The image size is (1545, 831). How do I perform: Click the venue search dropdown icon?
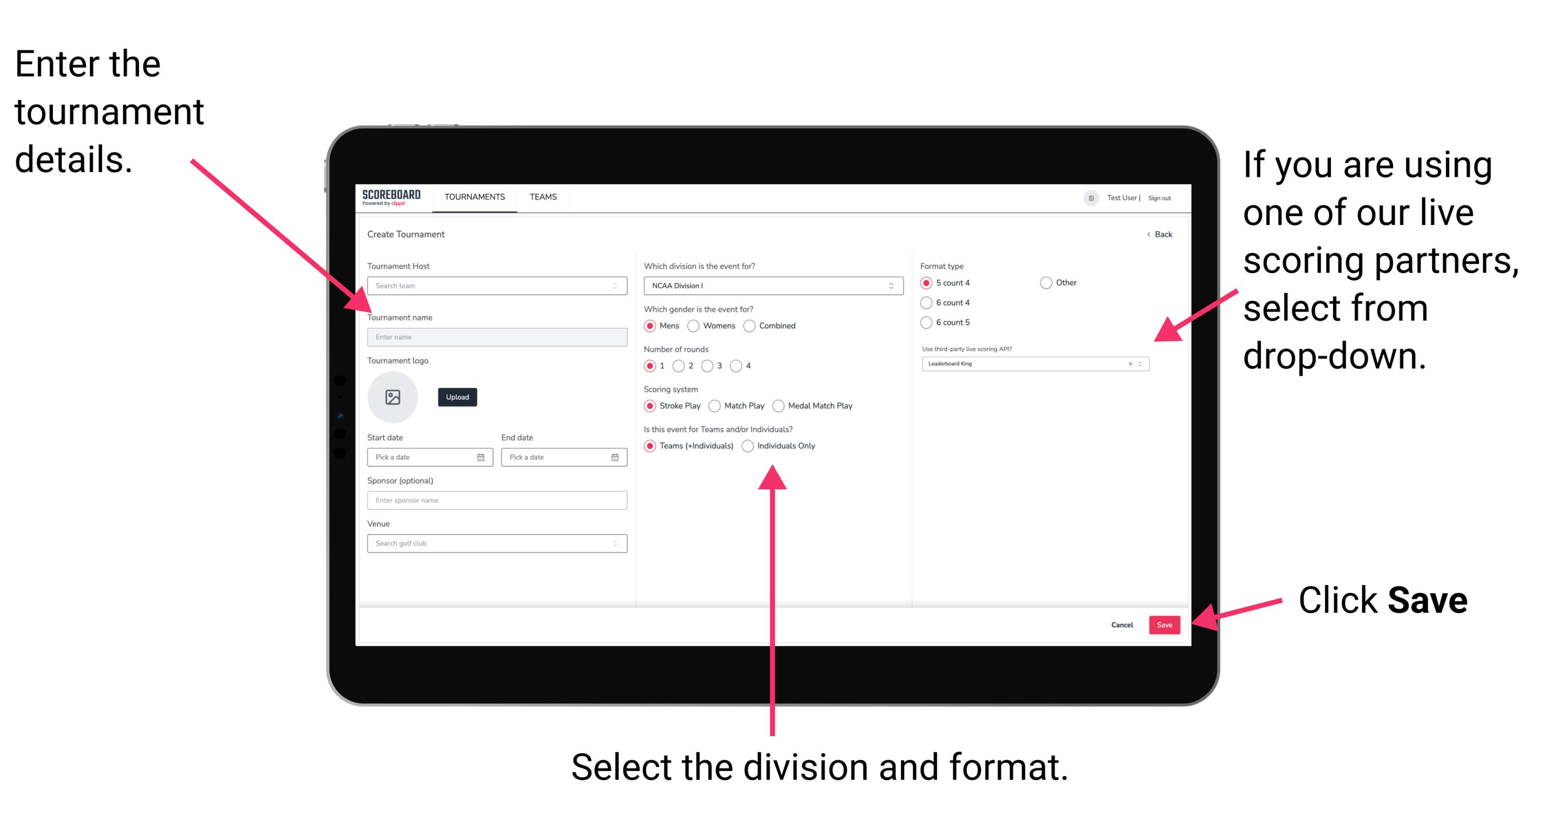(x=616, y=543)
